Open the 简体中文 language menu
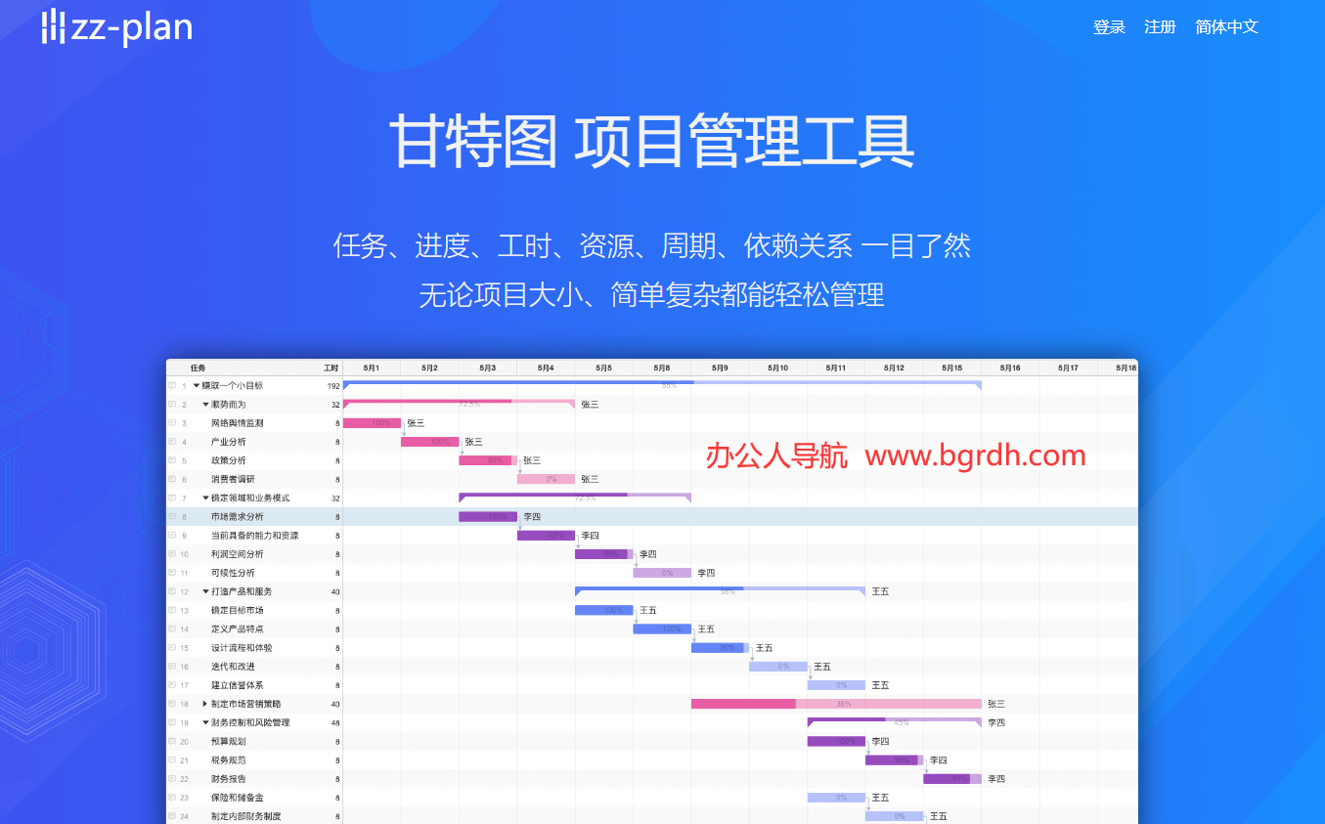The image size is (1325, 824). pos(1226,27)
